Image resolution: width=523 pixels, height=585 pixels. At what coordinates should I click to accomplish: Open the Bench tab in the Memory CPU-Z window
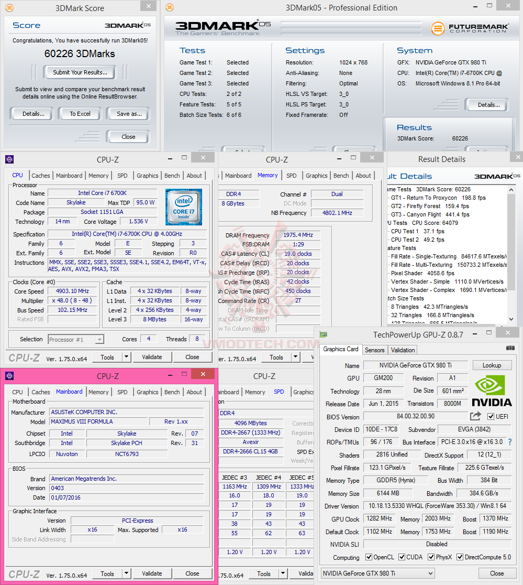point(341,176)
